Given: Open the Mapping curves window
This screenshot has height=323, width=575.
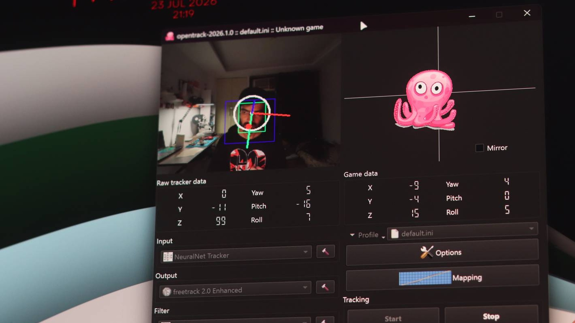Looking at the screenshot, I should [442, 278].
